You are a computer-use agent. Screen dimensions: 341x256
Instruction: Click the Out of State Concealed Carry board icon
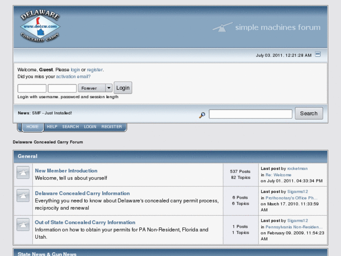click(23, 225)
